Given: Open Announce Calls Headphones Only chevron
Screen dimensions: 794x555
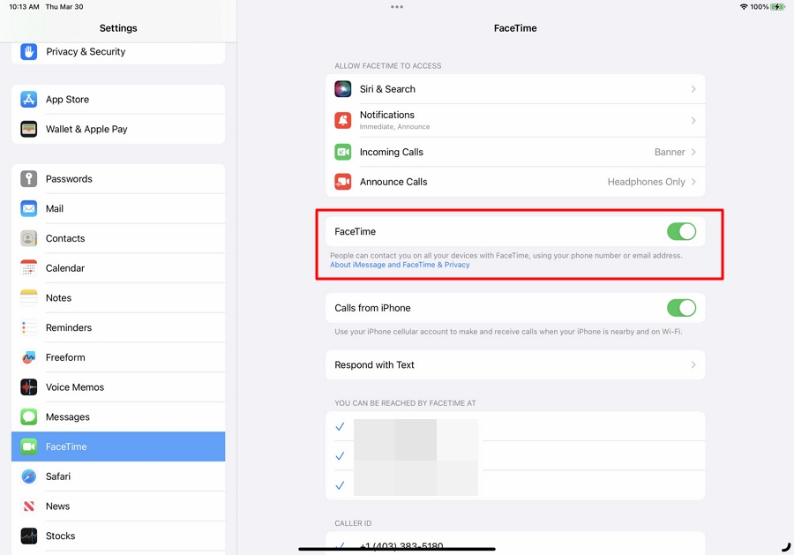Looking at the screenshot, I should [693, 182].
